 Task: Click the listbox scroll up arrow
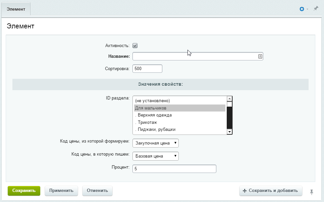click(230, 99)
